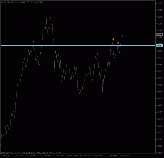Click the 0.8665 price axis label
Viewport: 164px width, 158px height.
point(159,85)
